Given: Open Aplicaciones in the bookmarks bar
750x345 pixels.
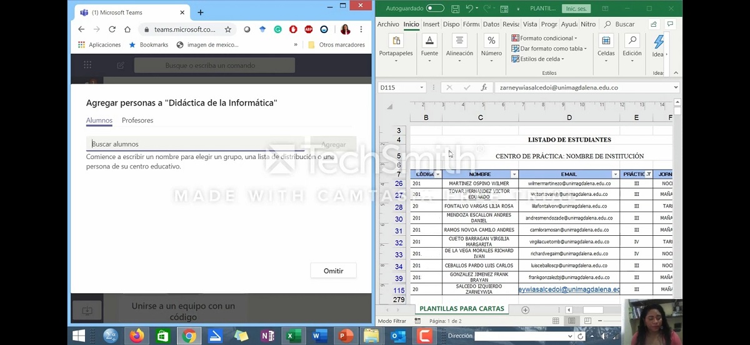Looking at the screenshot, I should (99, 45).
